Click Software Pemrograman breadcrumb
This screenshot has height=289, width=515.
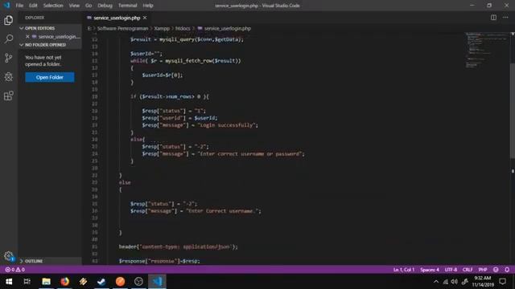(122, 29)
